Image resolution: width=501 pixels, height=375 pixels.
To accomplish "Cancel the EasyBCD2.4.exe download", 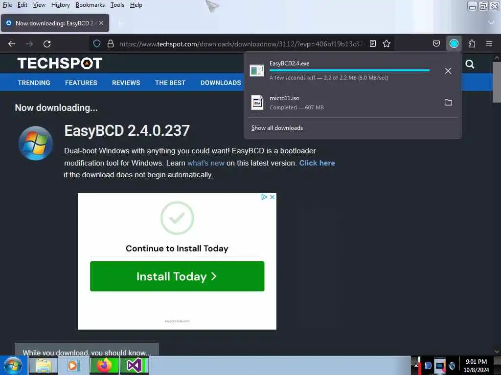I will (x=448, y=71).
